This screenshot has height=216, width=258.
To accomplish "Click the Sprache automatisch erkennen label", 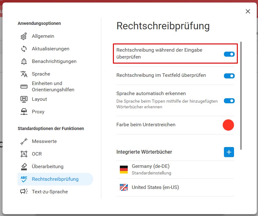I will [x=151, y=94].
